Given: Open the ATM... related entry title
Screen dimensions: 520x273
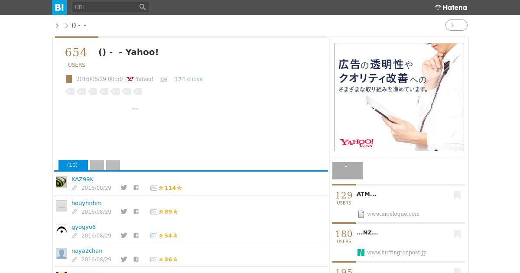Looking at the screenshot, I should click(366, 194).
